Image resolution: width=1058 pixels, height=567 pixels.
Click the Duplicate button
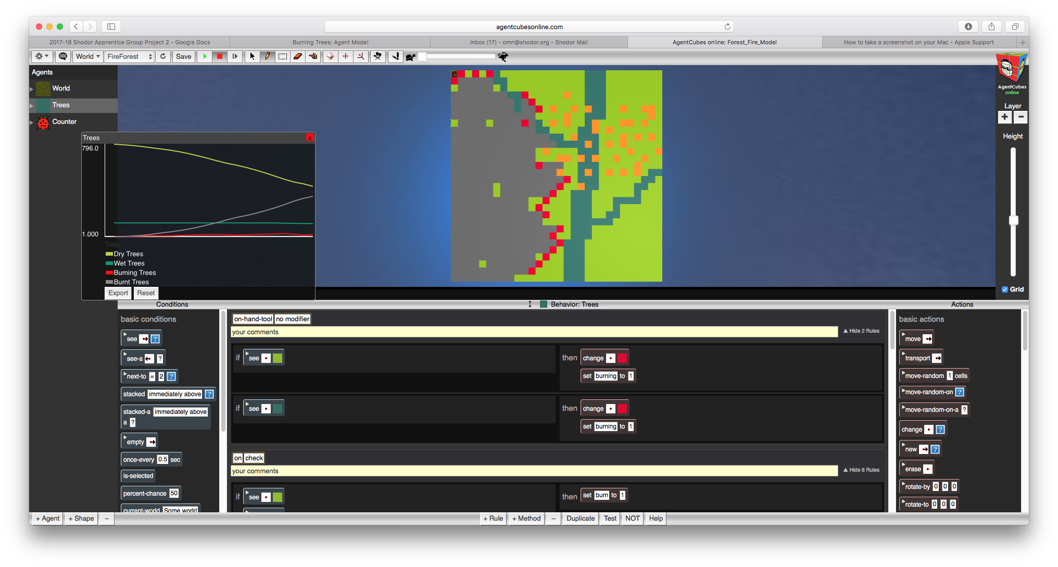point(581,519)
